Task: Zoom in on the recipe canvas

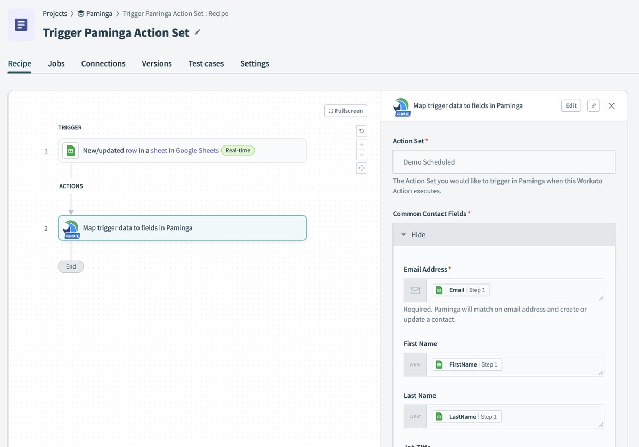Action: point(362,144)
